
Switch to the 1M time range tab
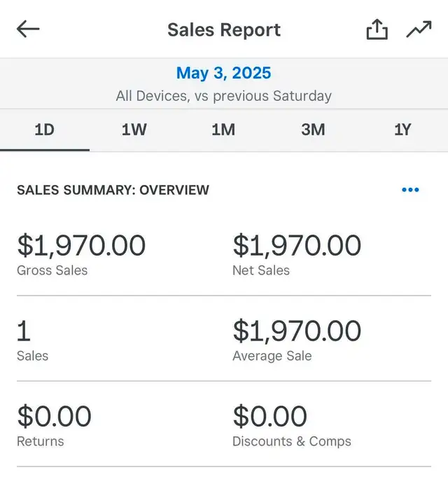[x=223, y=130]
